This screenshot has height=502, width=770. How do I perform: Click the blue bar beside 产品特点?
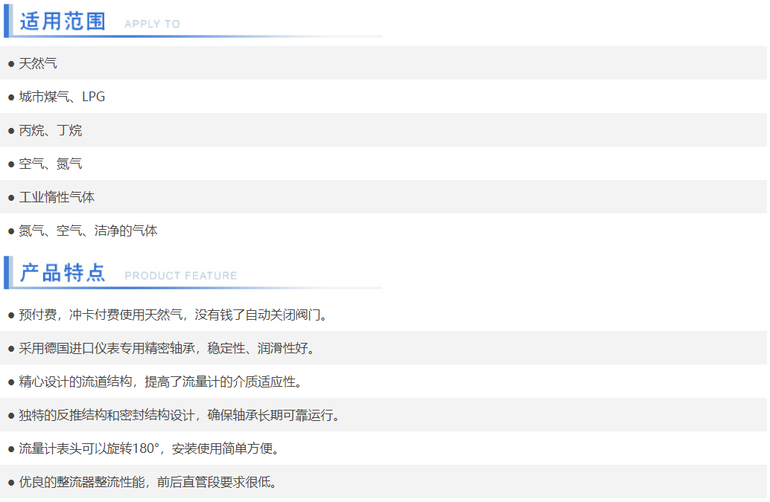[7, 271]
